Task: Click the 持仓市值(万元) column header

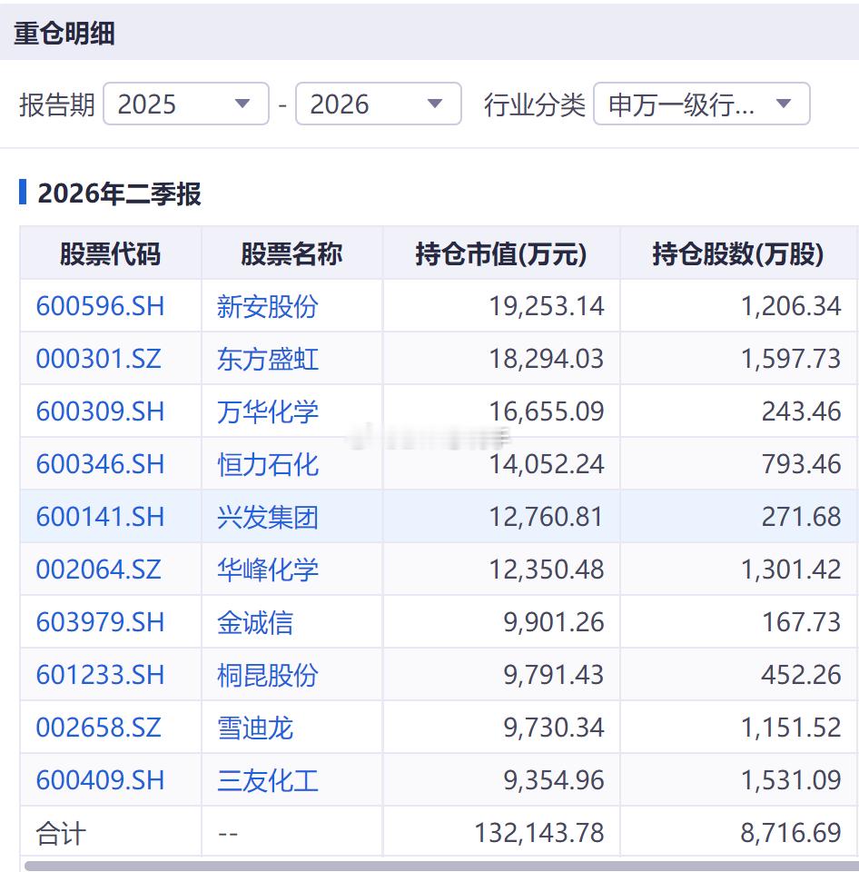Action: (501, 254)
